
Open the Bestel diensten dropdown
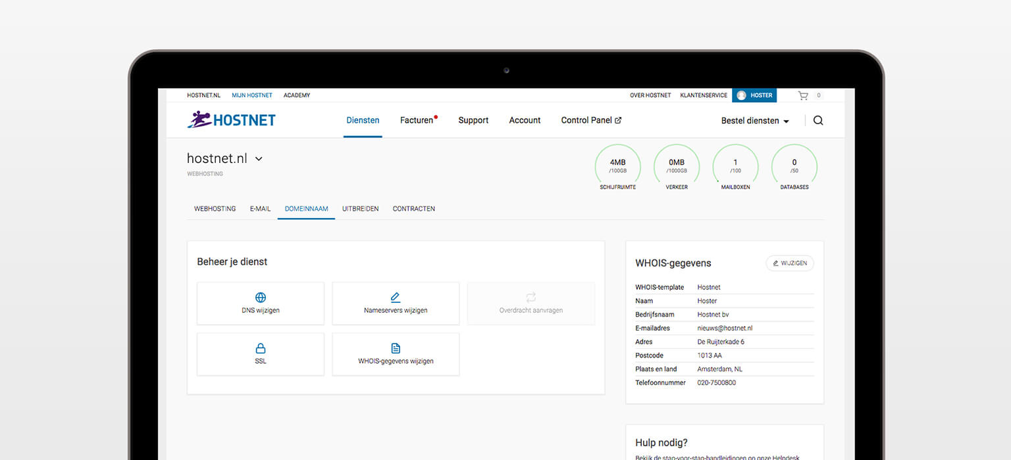point(754,121)
